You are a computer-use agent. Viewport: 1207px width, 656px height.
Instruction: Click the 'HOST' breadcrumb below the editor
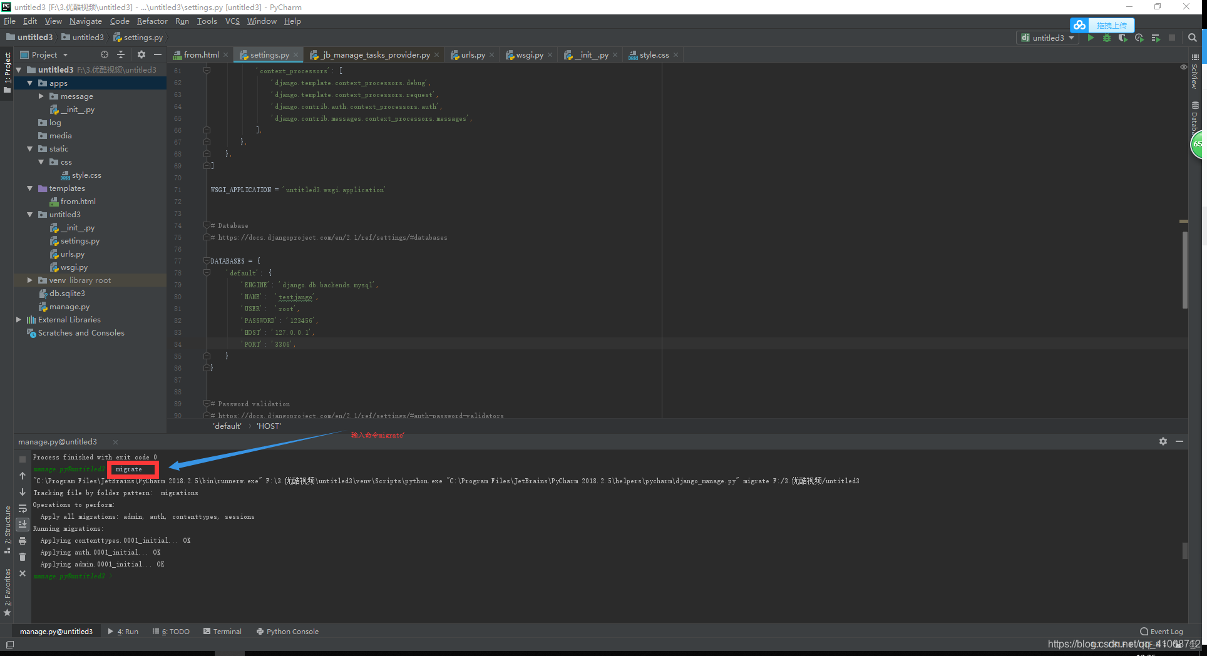coord(269,426)
